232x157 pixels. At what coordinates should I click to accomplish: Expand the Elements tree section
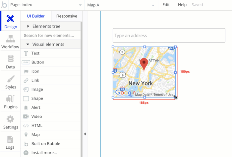[x=51, y=26]
